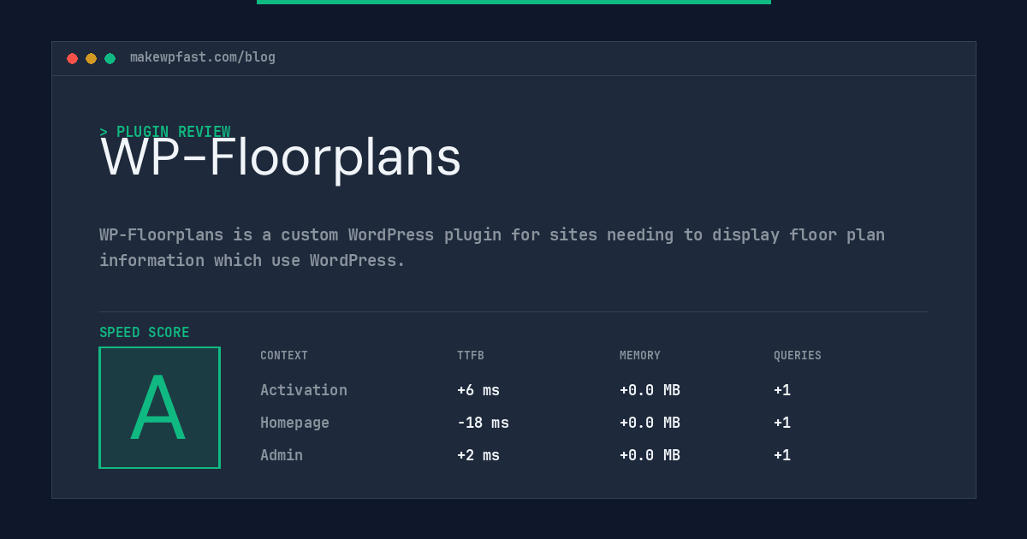
Task: Click the '-18 ms' Homepage TTFB value
Action: pyautogui.click(x=483, y=423)
